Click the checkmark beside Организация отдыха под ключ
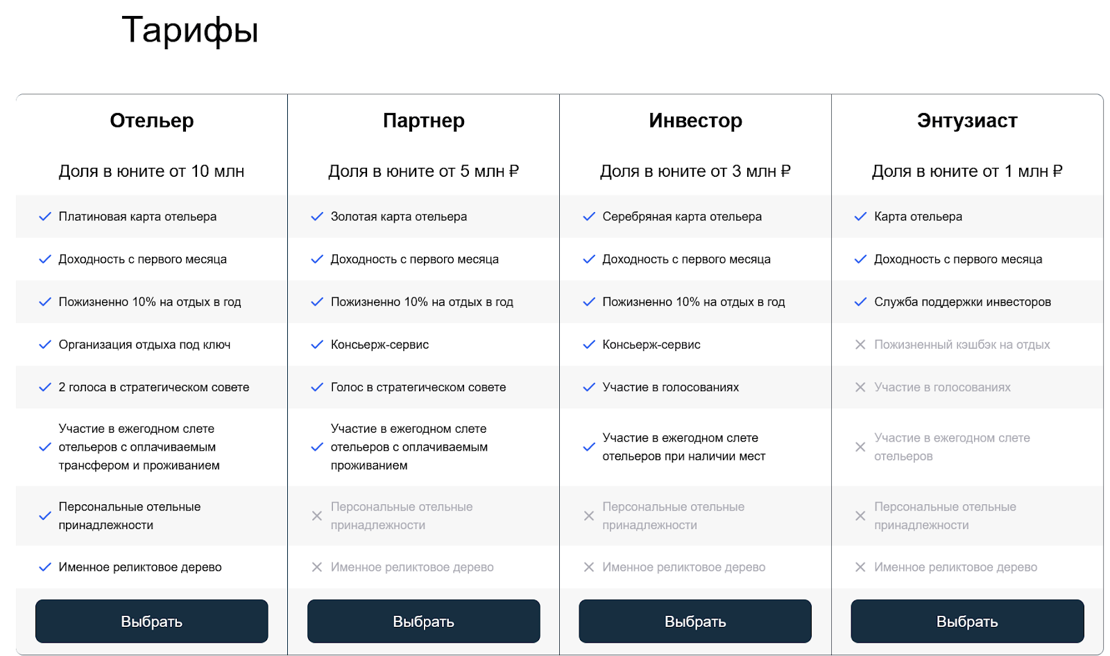This screenshot has width=1110, height=656. pyautogui.click(x=45, y=345)
